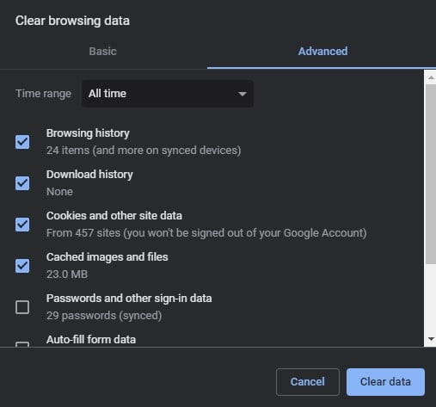The height and width of the screenshot is (407, 436).
Task: Click the Passwords and other sign-in data label
Action: pyautogui.click(x=129, y=299)
